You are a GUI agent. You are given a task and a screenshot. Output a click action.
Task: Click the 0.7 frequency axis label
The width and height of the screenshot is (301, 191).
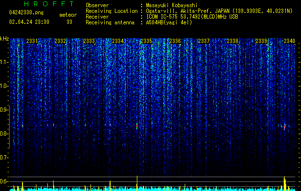[4, 158]
